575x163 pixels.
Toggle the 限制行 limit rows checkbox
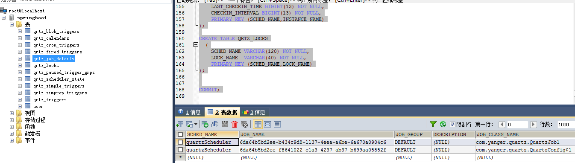pos(453,124)
